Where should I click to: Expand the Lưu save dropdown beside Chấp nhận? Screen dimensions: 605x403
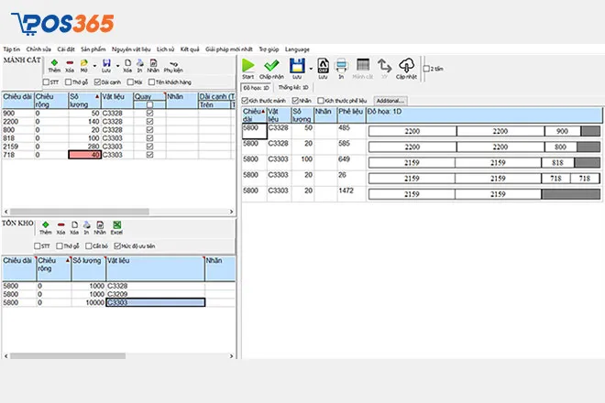312,67
